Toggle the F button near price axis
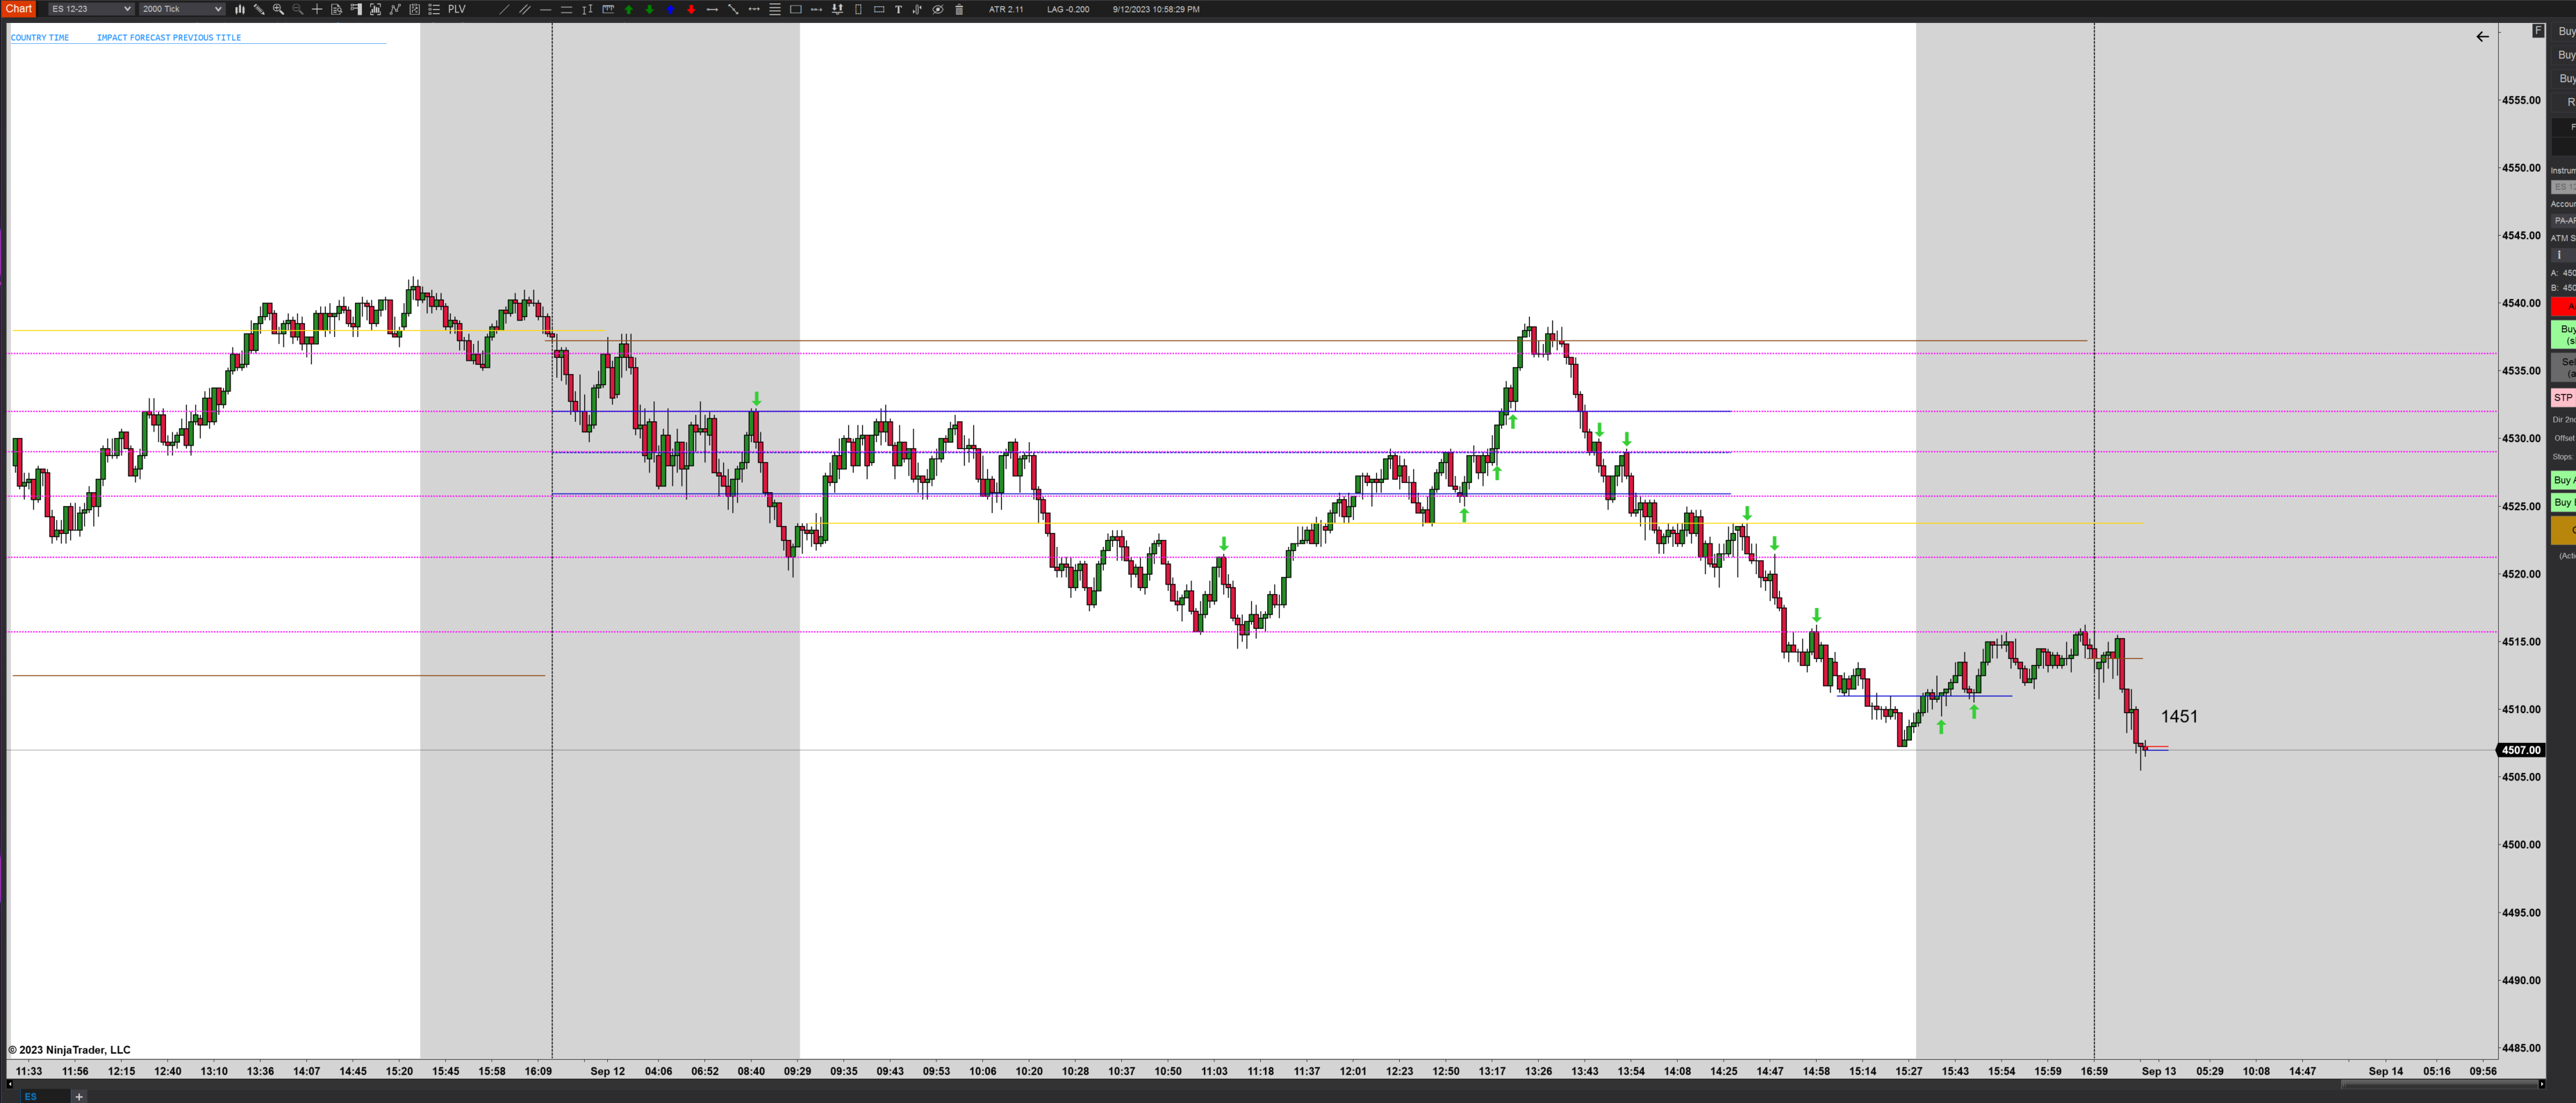Viewport: 2576px width, 1103px height. coord(2538,31)
